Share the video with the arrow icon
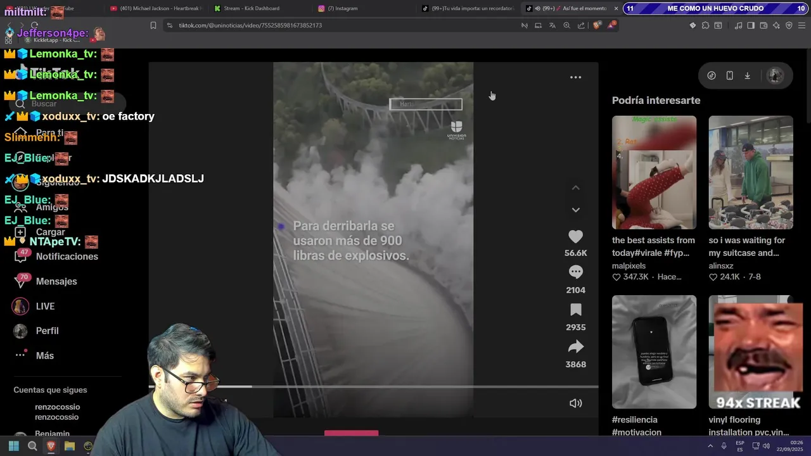 pyautogui.click(x=575, y=346)
